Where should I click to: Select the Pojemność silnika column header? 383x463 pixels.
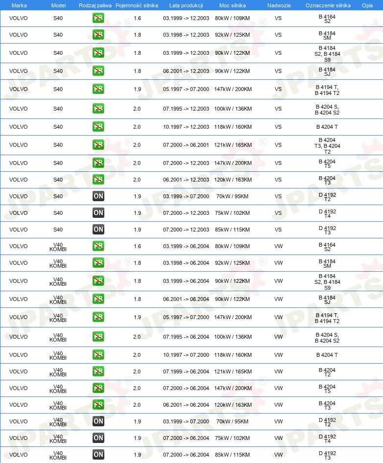137,5
